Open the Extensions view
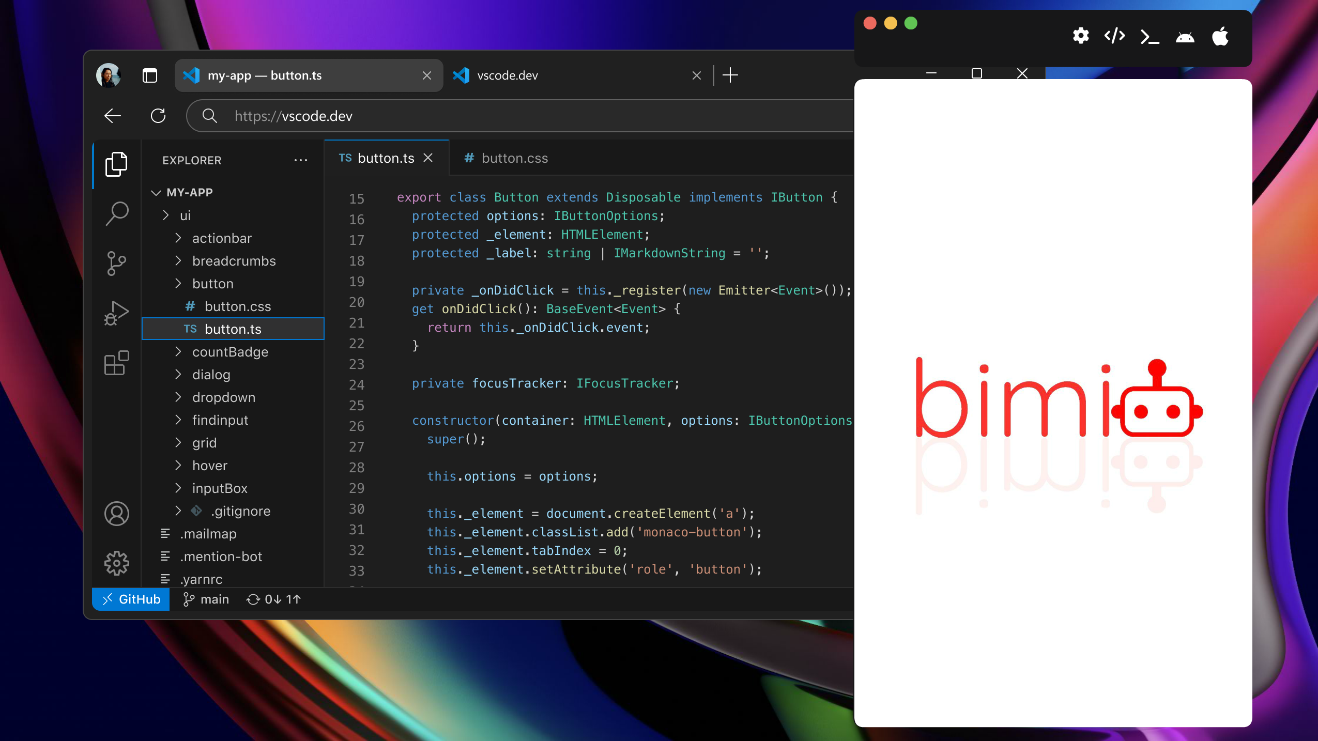The width and height of the screenshot is (1318, 741). [116, 363]
